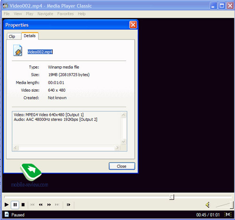Image resolution: width=235 pixels, height=220 pixels.
Task: Mute audio with the speaker icon
Action: tap(208, 204)
